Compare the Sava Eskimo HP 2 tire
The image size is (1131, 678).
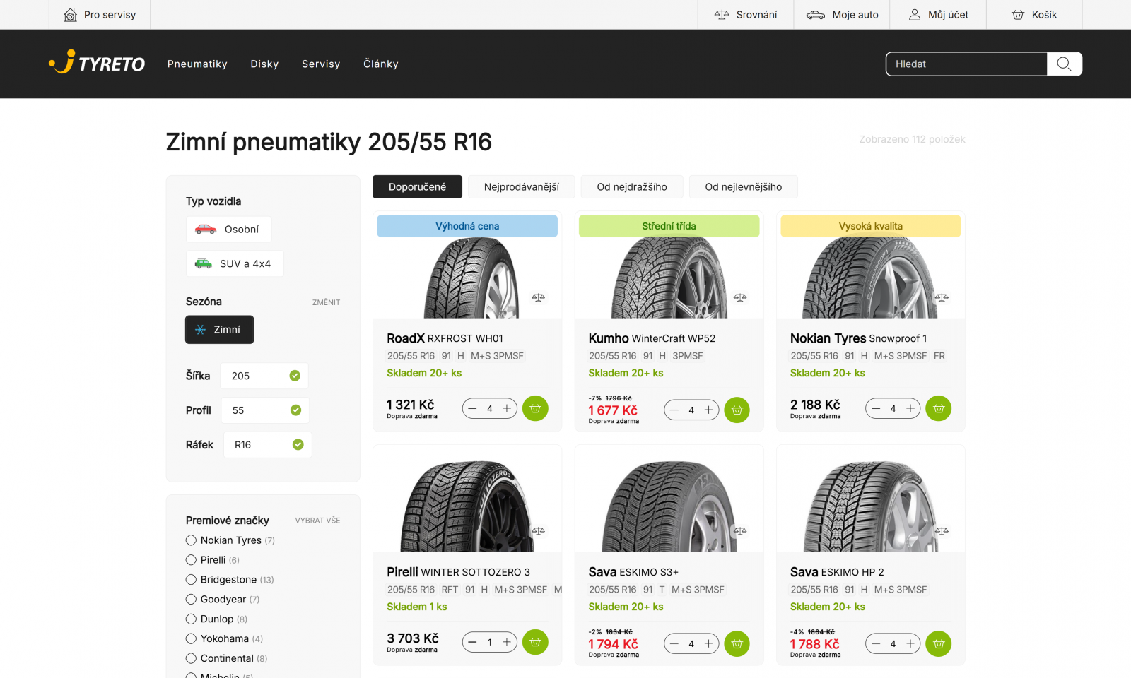click(942, 531)
